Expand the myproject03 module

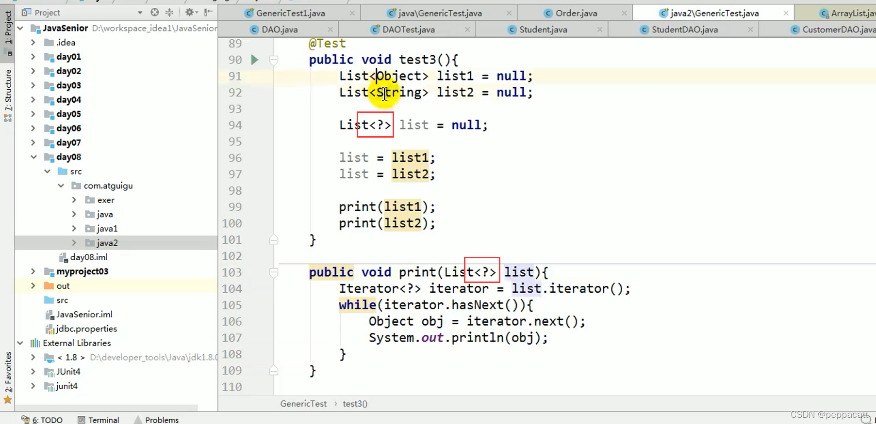coord(33,271)
